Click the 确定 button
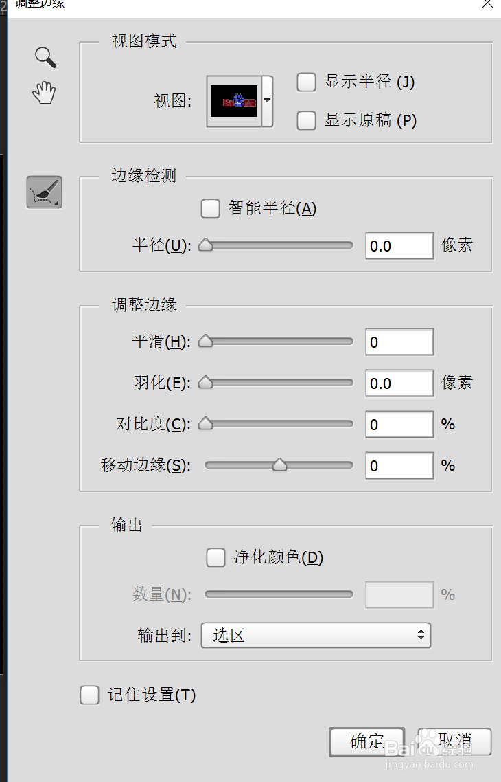Viewport: 501px width, 782px height. point(367,741)
